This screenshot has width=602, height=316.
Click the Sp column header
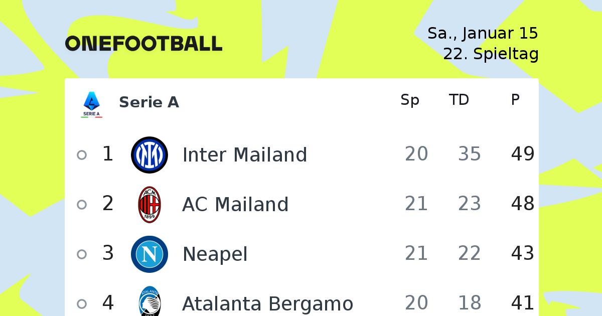tap(410, 101)
